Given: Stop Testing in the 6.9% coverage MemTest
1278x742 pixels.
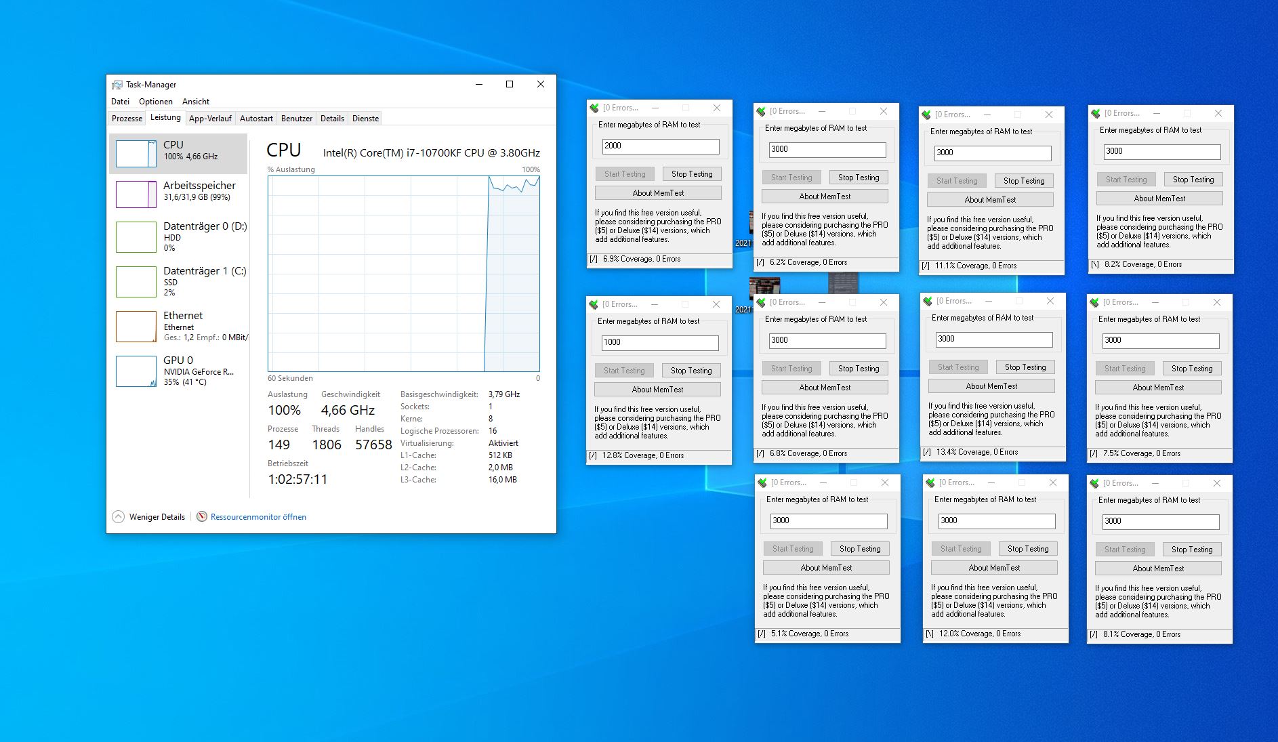Looking at the screenshot, I should (x=692, y=174).
